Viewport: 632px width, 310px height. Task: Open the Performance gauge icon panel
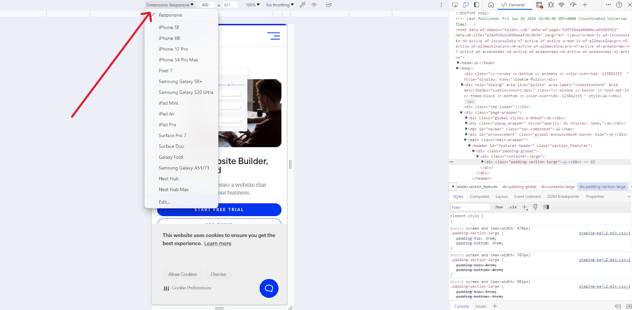coord(573,5)
